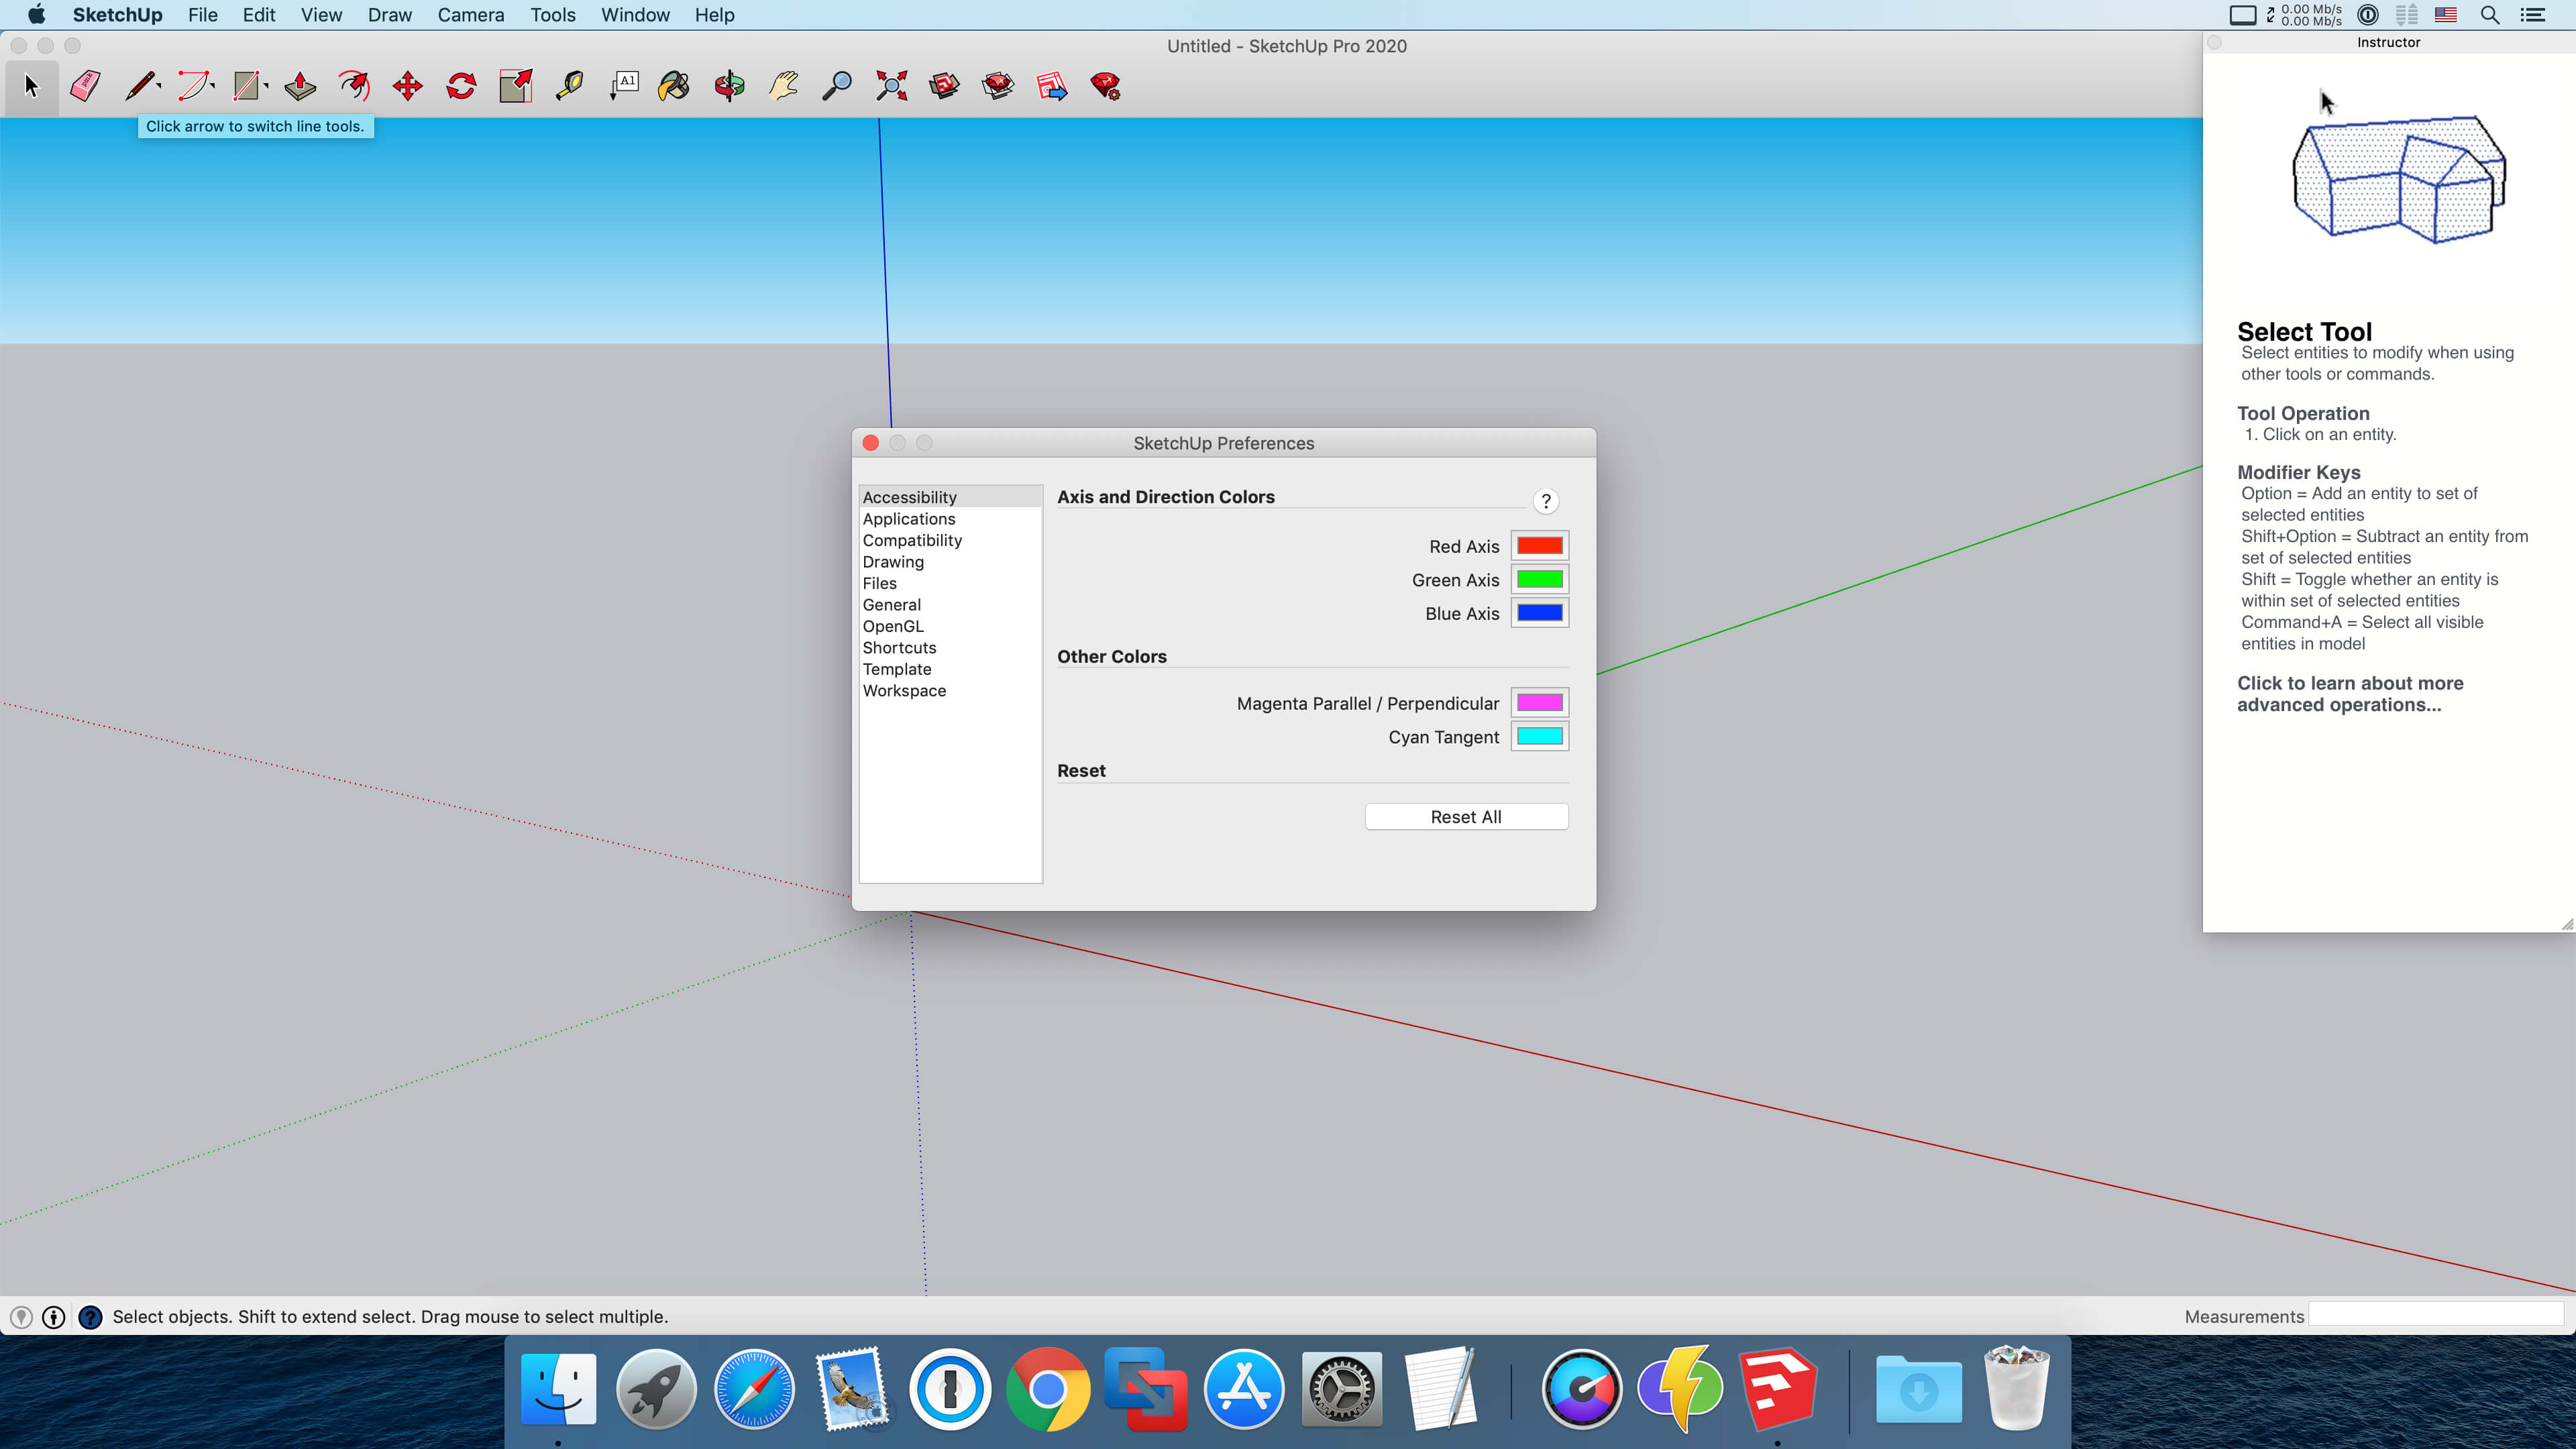This screenshot has width=2576, height=1449.
Task: Open the Window menu
Action: click(x=635, y=15)
